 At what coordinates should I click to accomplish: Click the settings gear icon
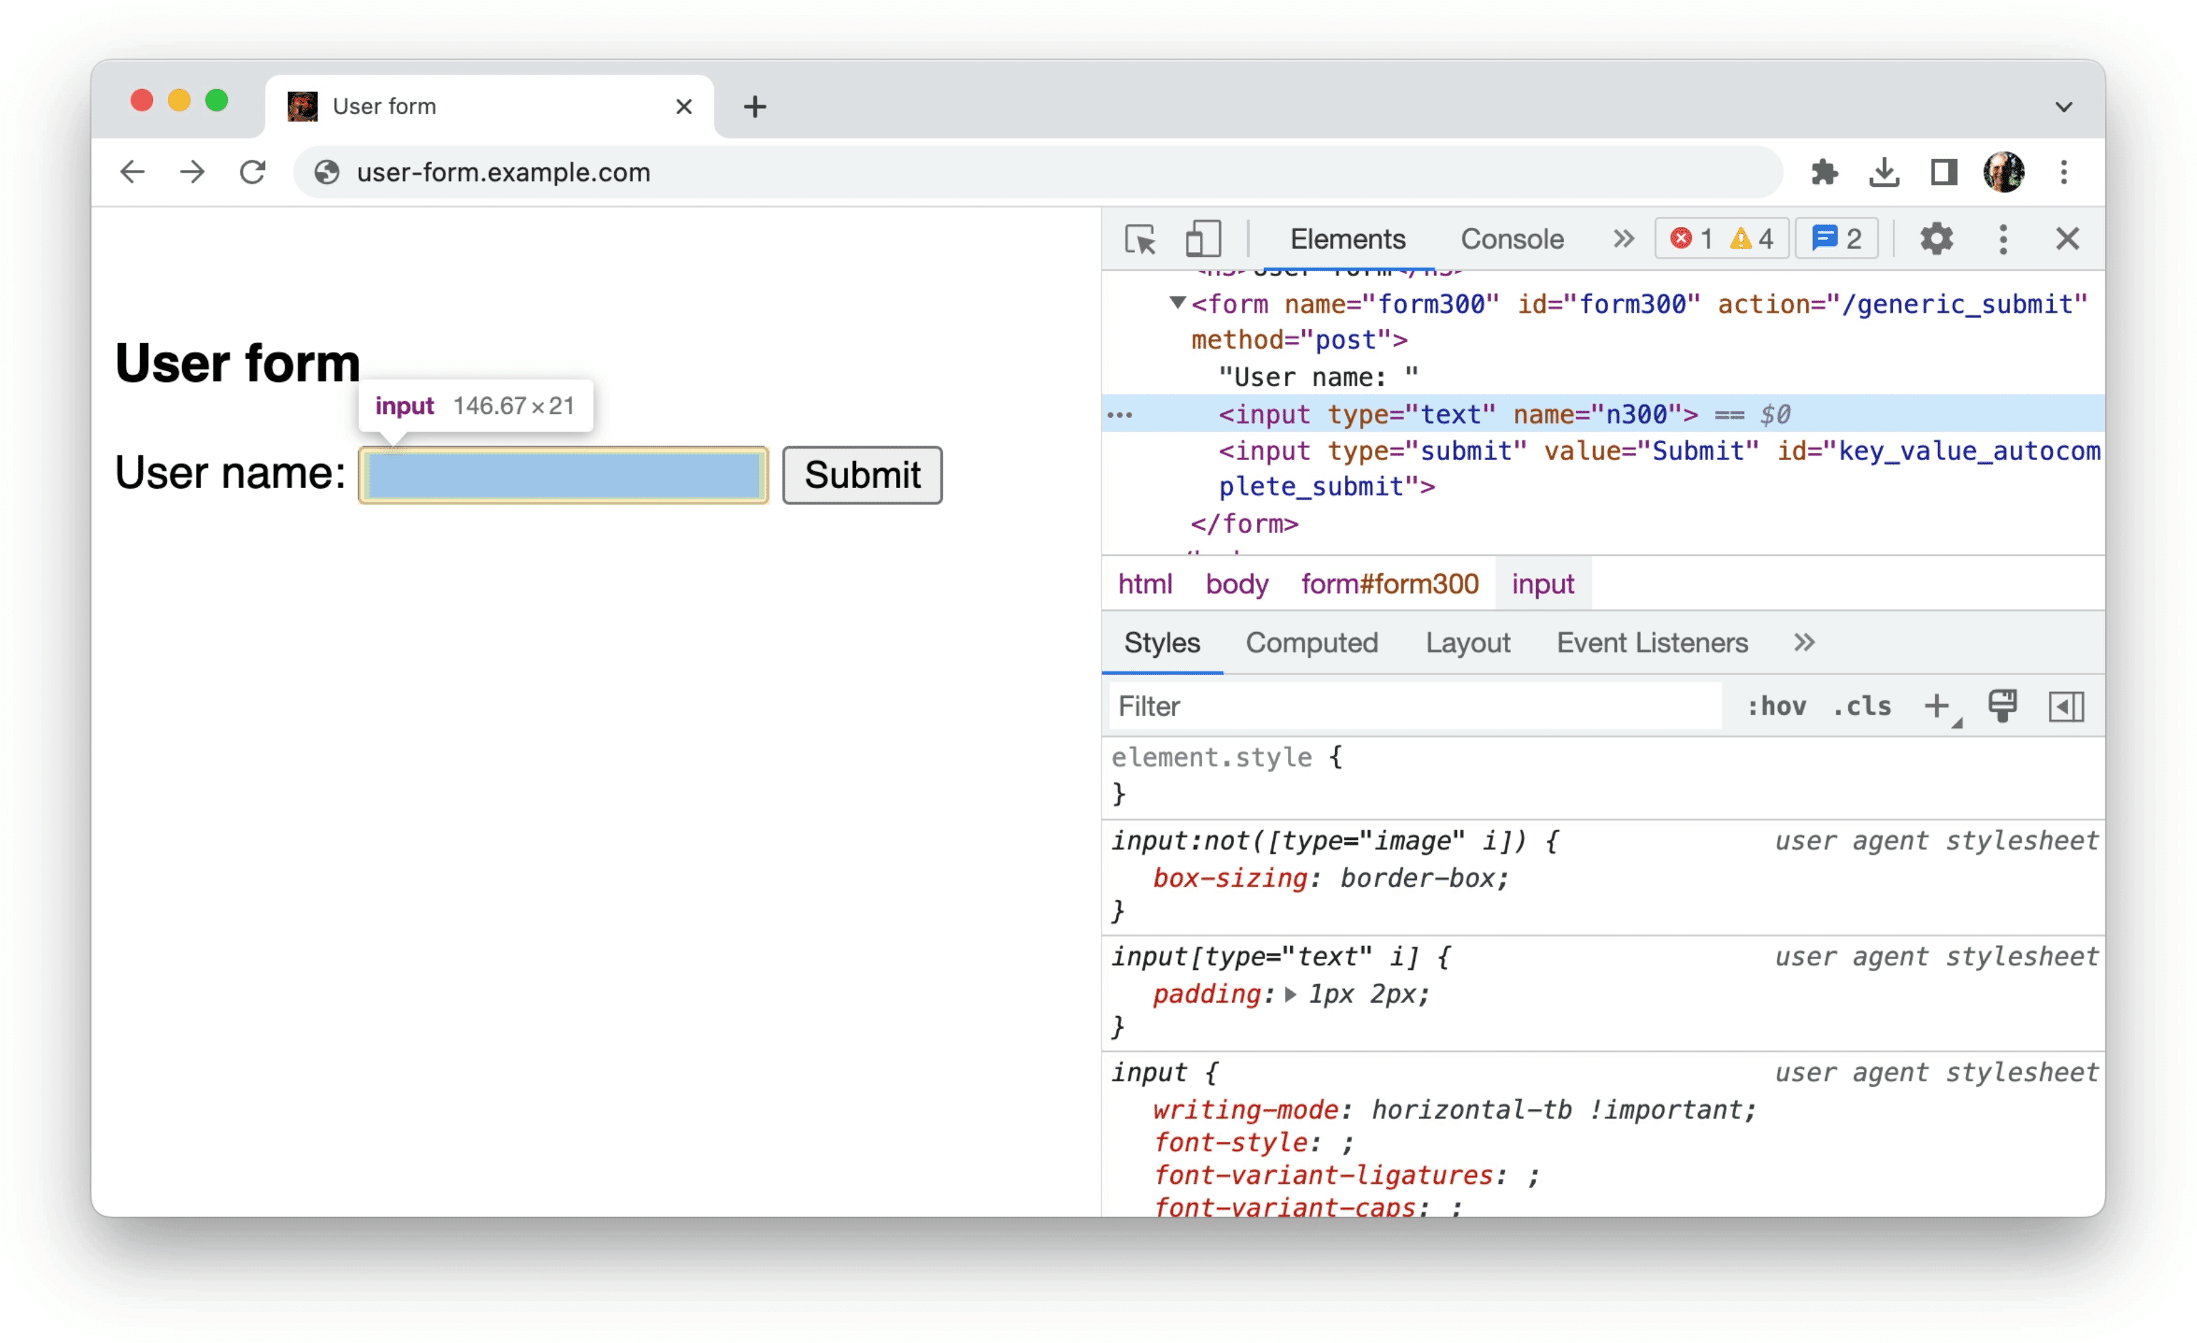(1933, 239)
